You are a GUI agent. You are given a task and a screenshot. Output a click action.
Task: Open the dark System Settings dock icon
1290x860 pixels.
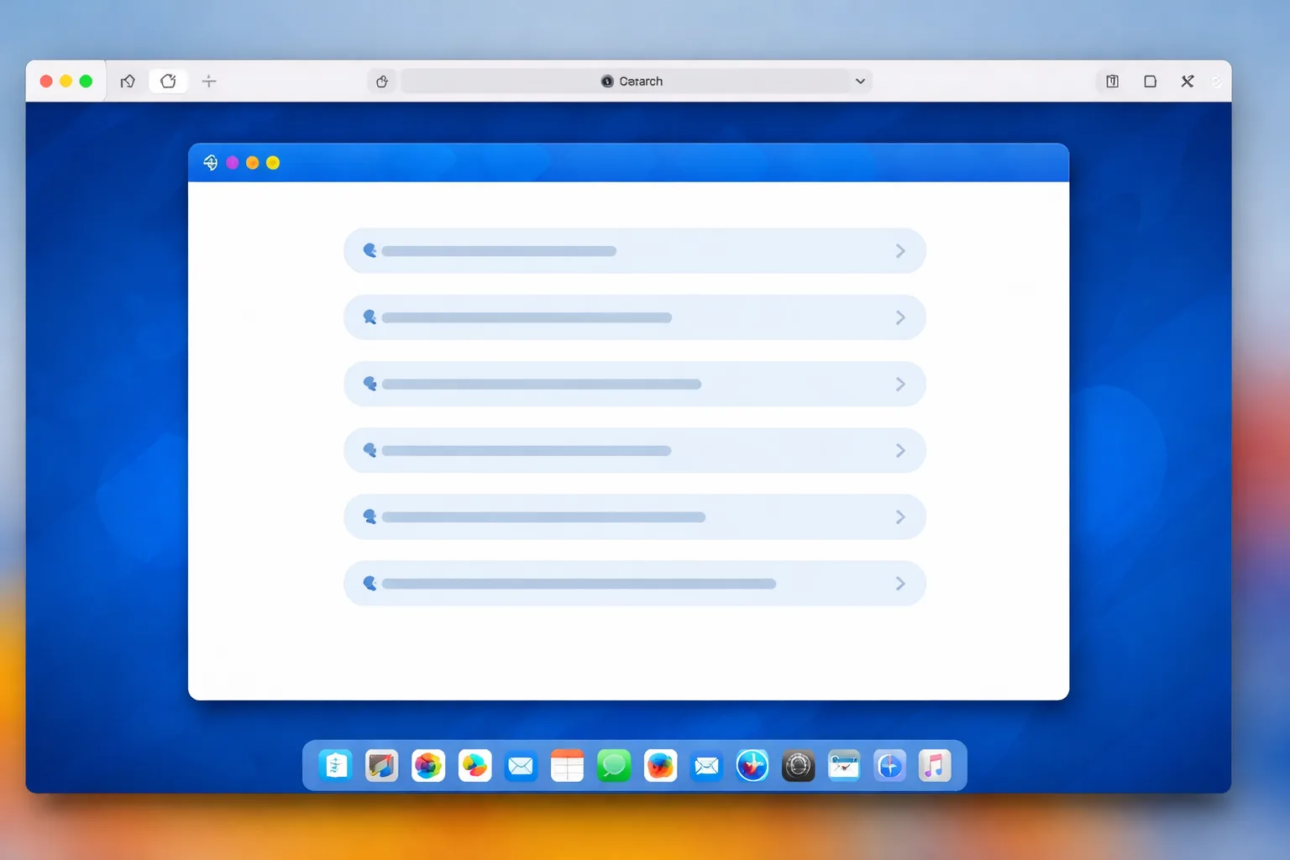[x=798, y=766]
